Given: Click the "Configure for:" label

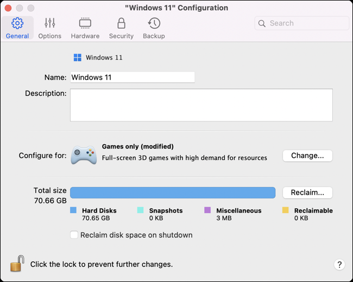Looking at the screenshot, I should (43, 156).
